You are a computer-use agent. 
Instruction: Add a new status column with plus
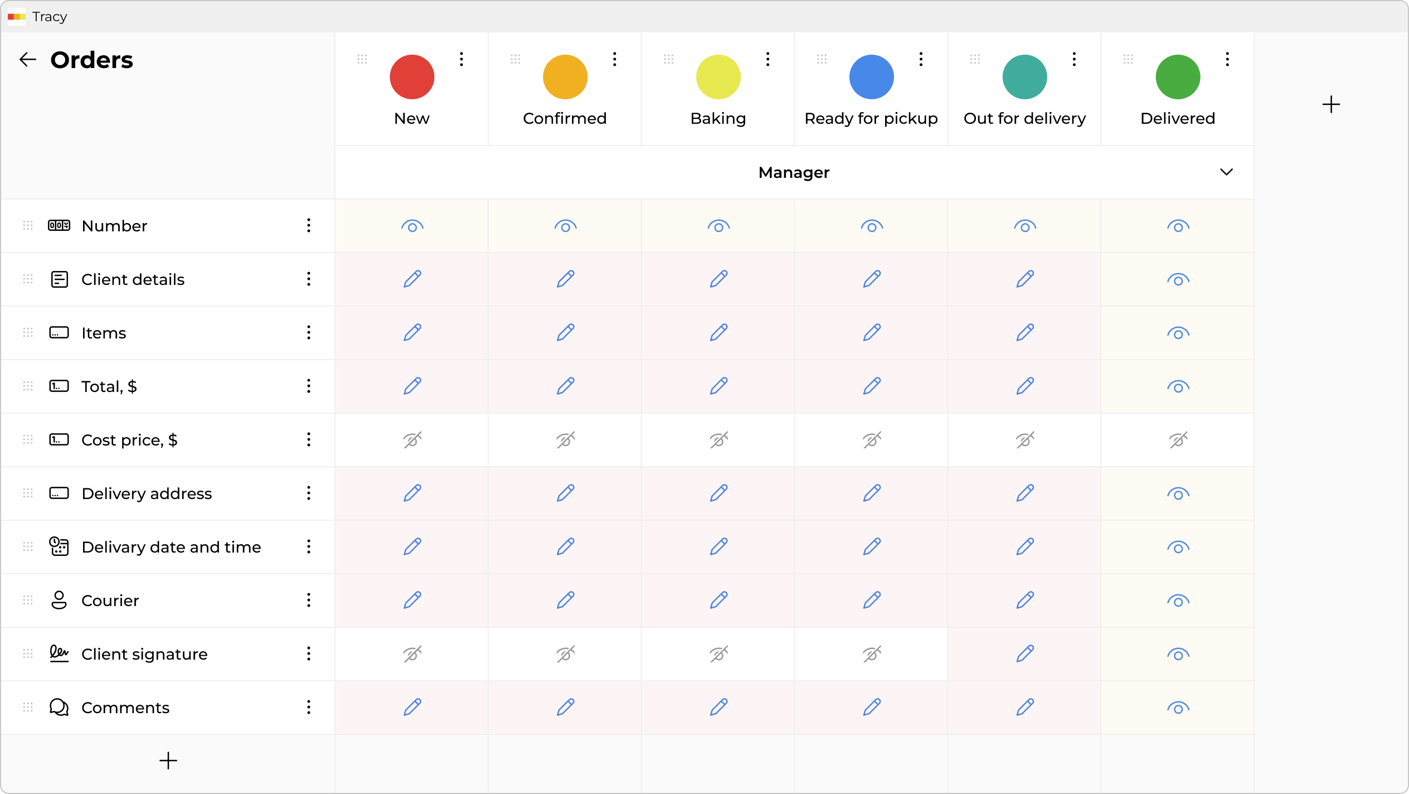1331,104
